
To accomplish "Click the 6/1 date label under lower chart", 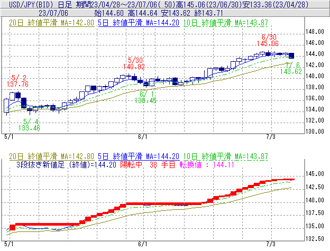I will (x=143, y=244).
